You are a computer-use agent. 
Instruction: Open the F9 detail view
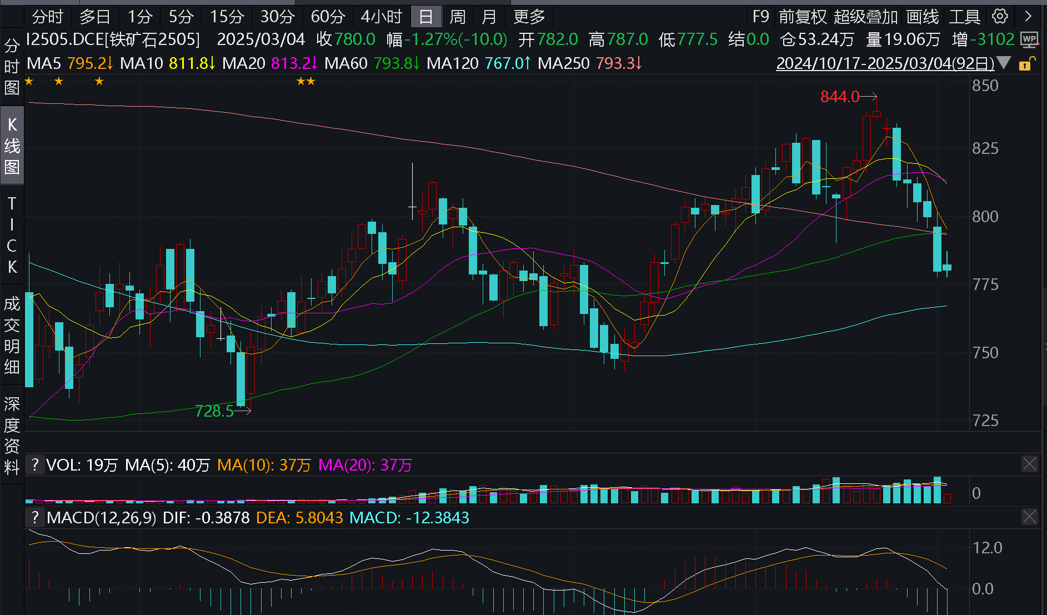[760, 17]
